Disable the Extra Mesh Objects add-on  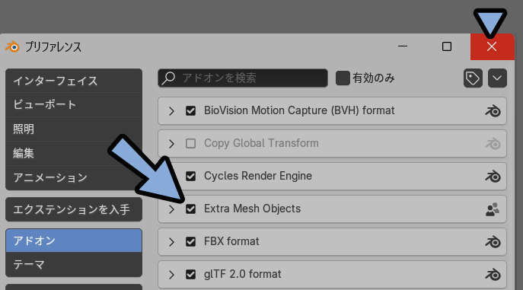[x=191, y=209]
